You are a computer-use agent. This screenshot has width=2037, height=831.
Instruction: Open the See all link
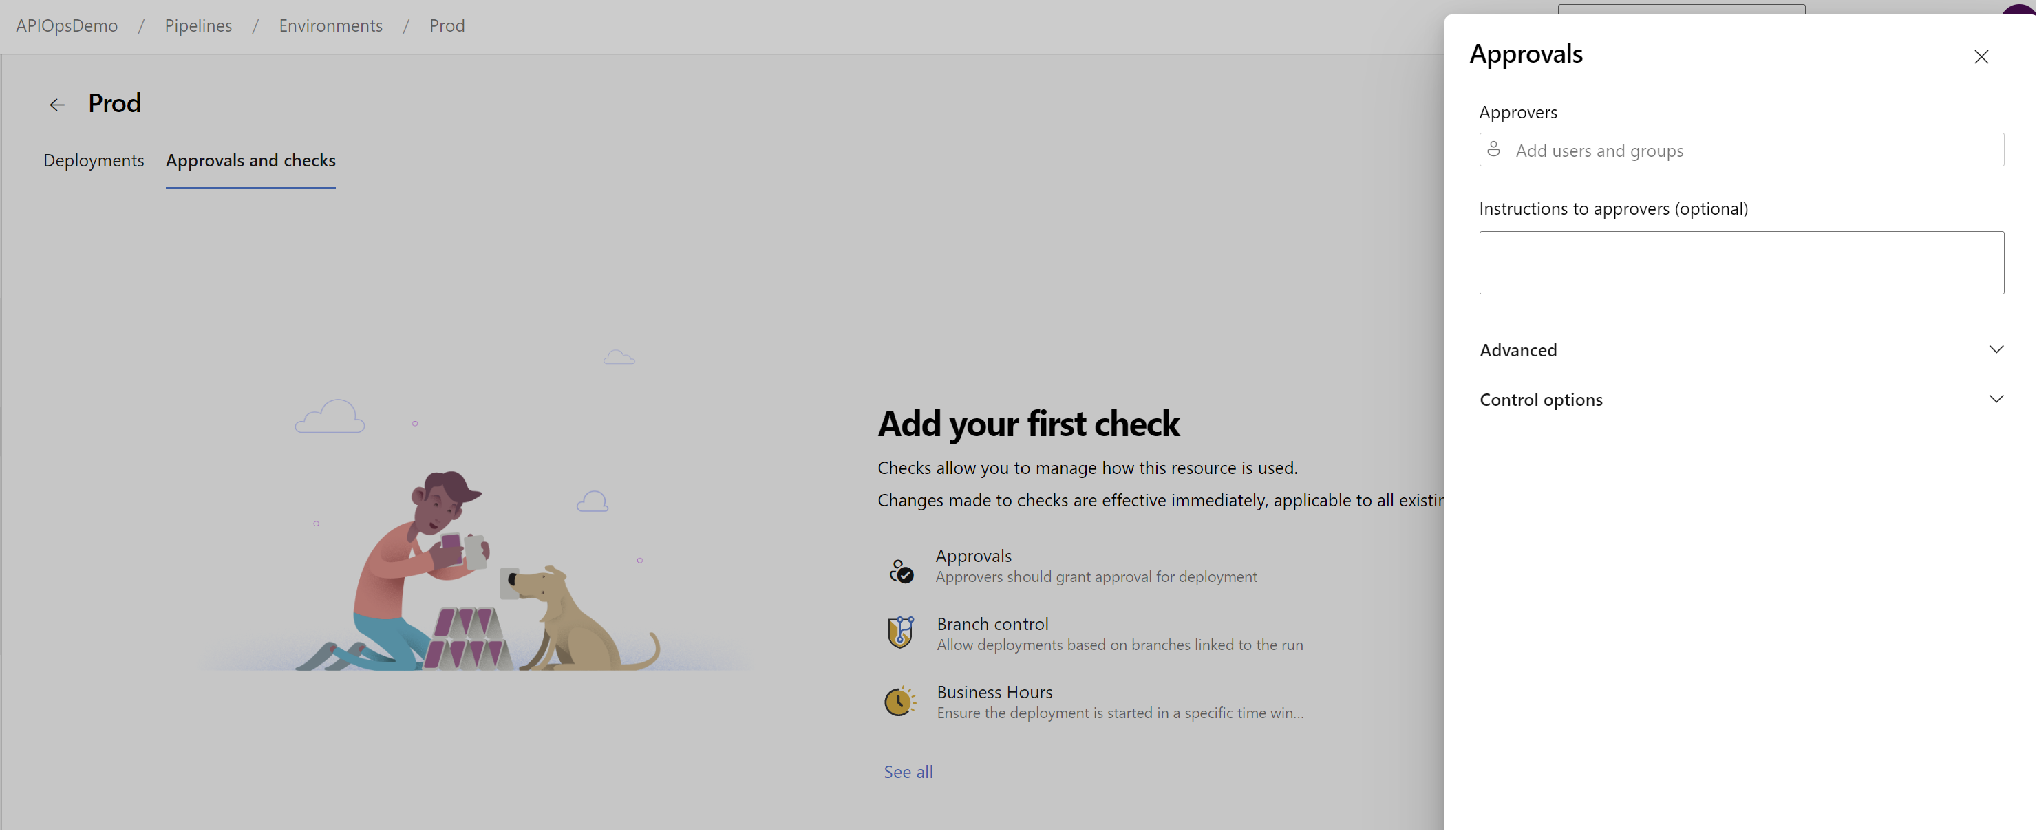tap(908, 772)
